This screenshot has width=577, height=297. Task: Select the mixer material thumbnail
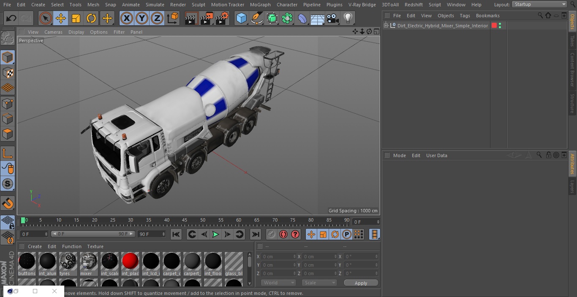click(x=89, y=264)
